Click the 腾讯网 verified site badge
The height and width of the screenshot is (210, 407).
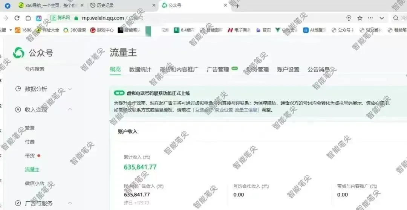[x=60, y=18]
